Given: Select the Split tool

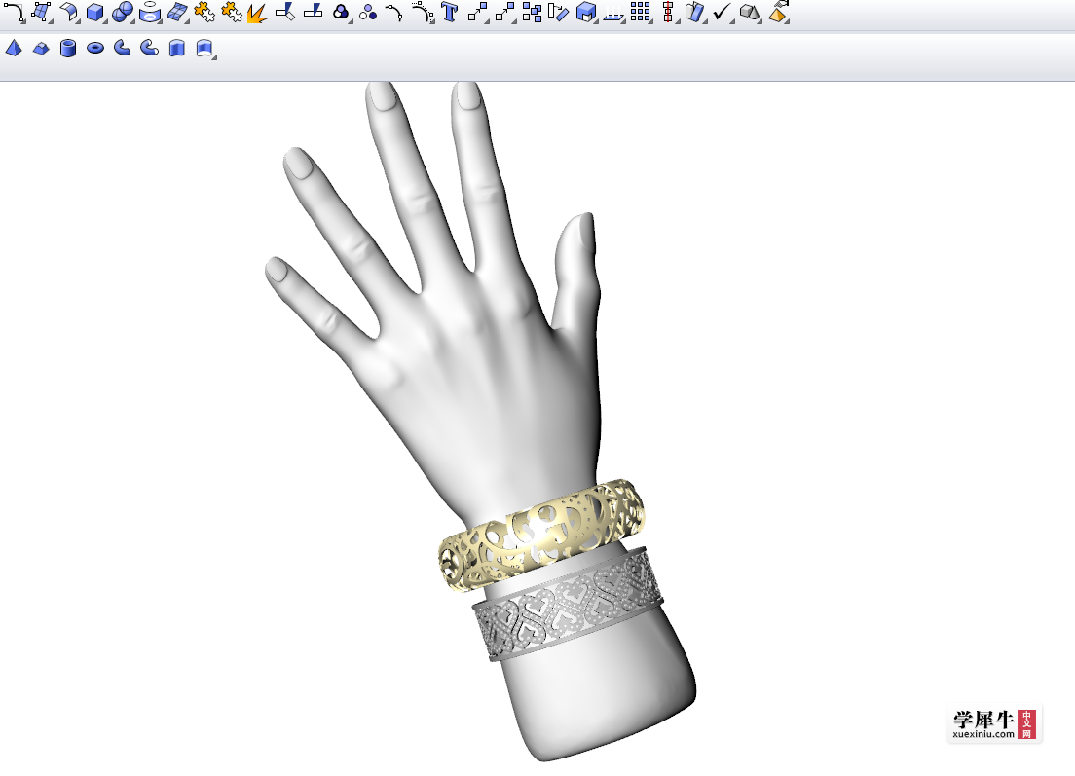Looking at the screenshot, I should [x=313, y=12].
